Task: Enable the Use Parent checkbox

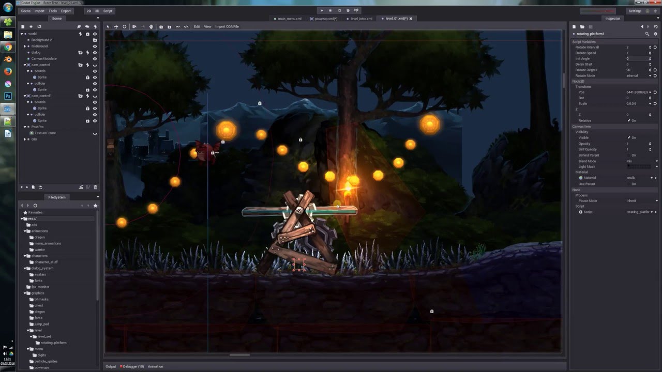Action: coord(629,184)
